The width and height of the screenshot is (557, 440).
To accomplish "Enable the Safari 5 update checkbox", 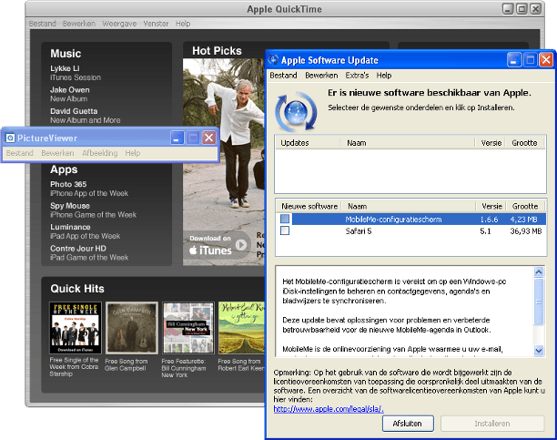I will [x=285, y=231].
